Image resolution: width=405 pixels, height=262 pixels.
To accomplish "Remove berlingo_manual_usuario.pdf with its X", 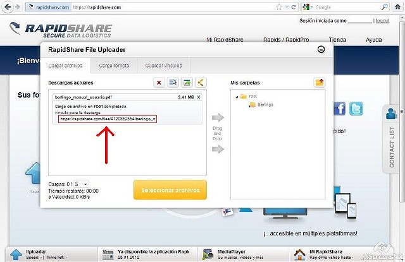I will [198, 97].
